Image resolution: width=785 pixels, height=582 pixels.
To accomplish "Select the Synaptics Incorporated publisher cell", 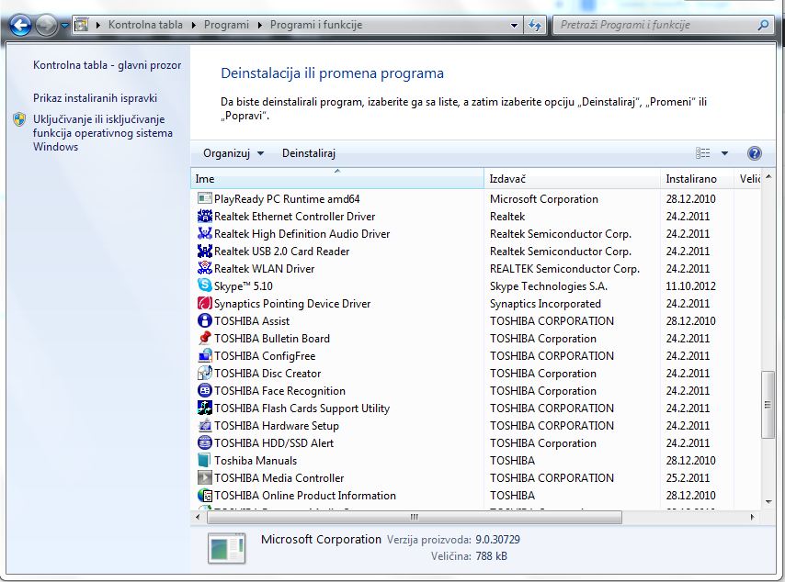I will [x=545, y=304].
